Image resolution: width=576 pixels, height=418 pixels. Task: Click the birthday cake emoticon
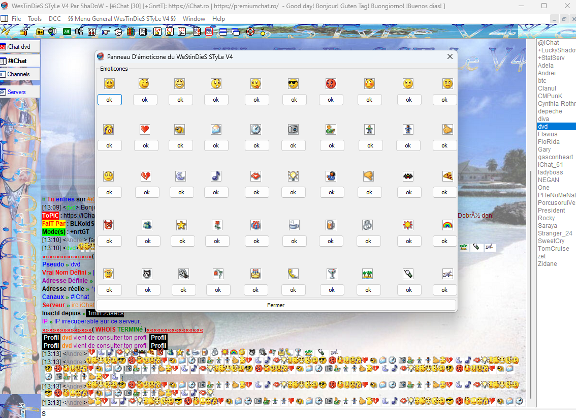[255, 274]
